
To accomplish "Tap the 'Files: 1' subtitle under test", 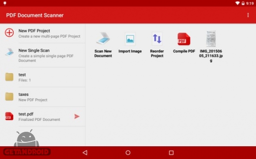I will tap(25, 80).
